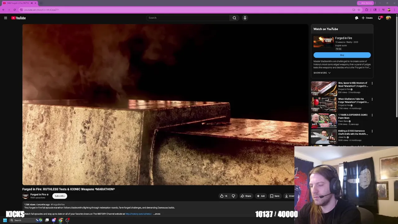Mute the tab via speaker icon

[31, 3]
